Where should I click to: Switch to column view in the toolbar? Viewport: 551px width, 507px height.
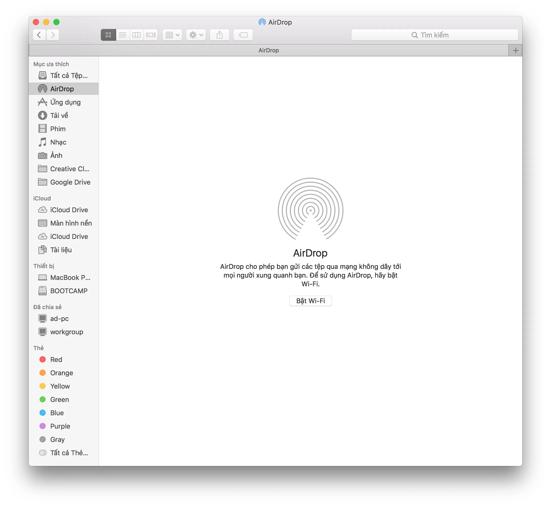[x=136, y=35]
